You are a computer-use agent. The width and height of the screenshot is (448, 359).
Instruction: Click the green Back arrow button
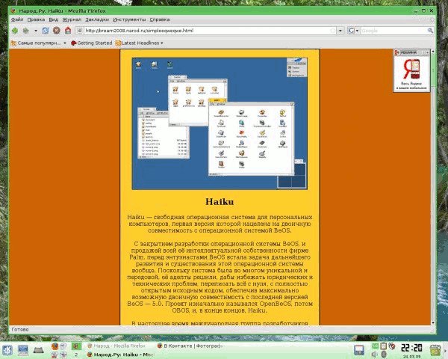pos(15,31)
